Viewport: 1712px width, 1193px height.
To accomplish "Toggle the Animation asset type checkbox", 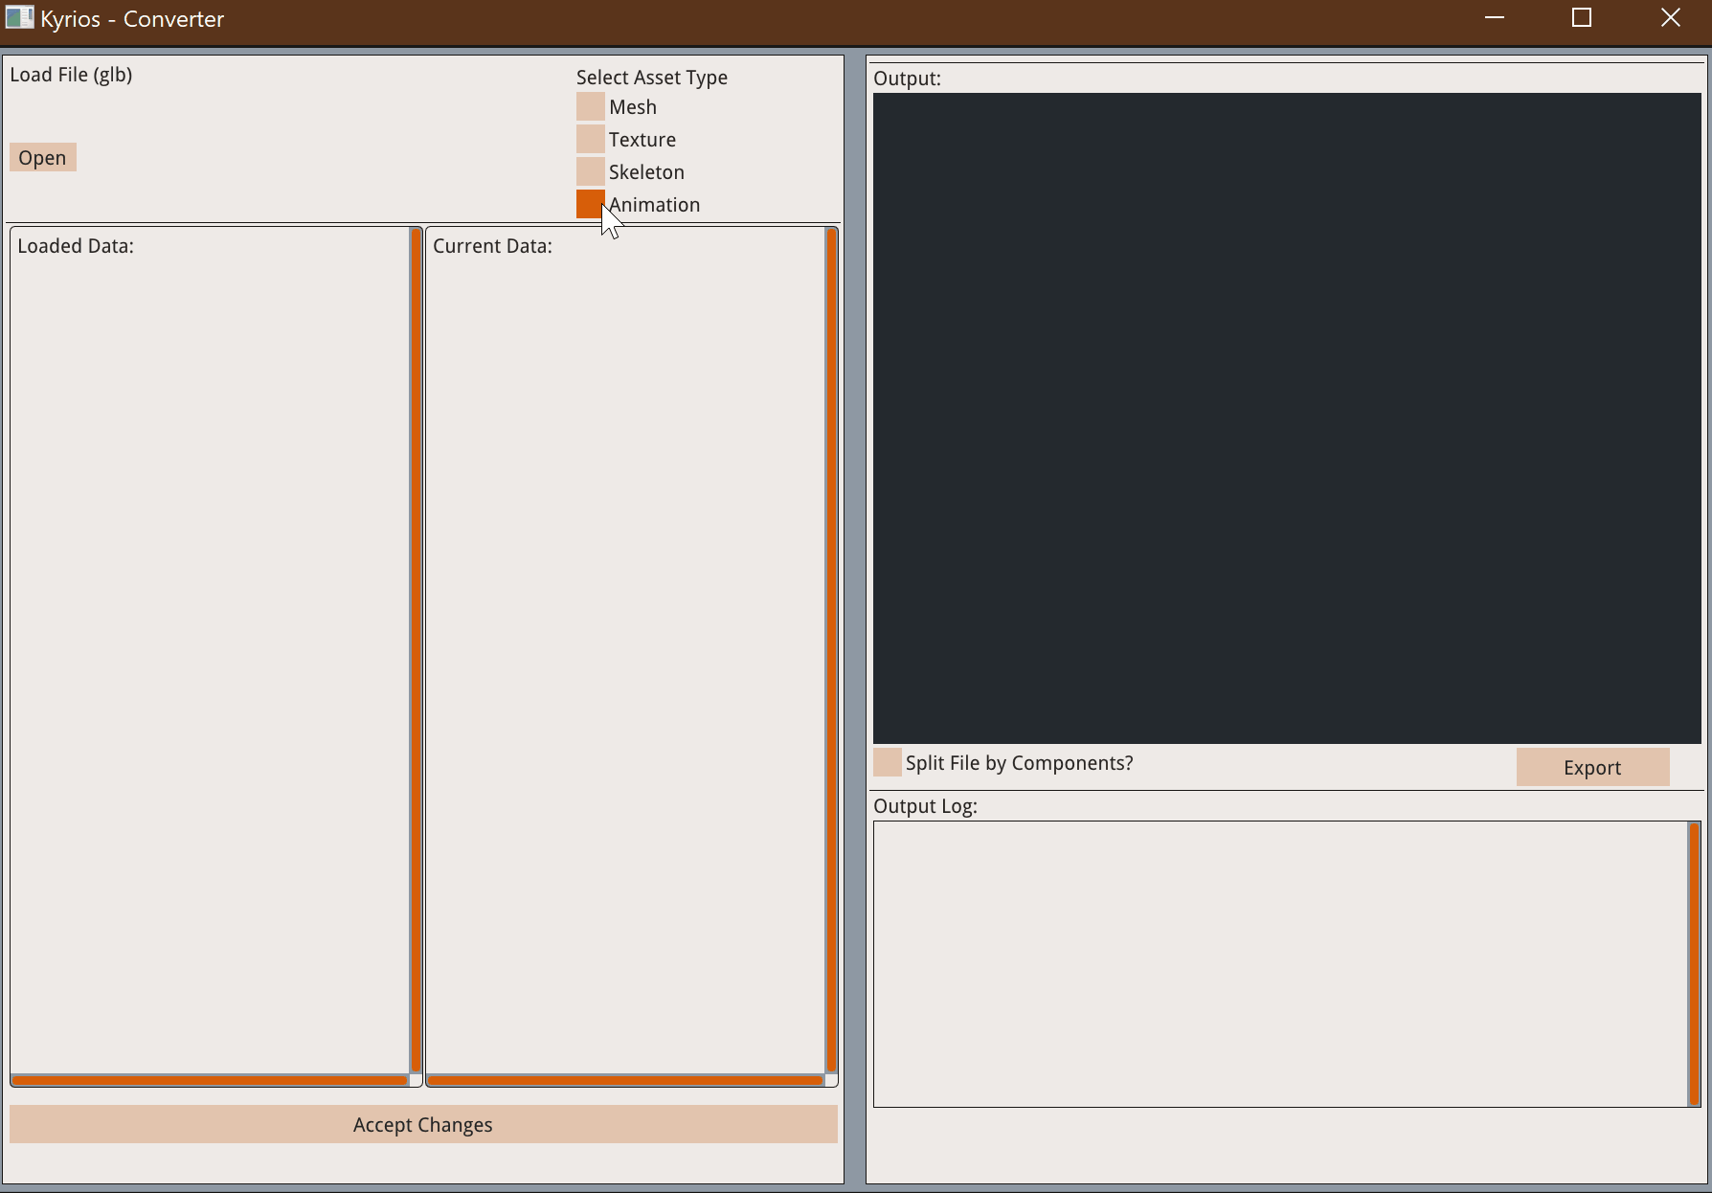I will (x=591, y=204).
